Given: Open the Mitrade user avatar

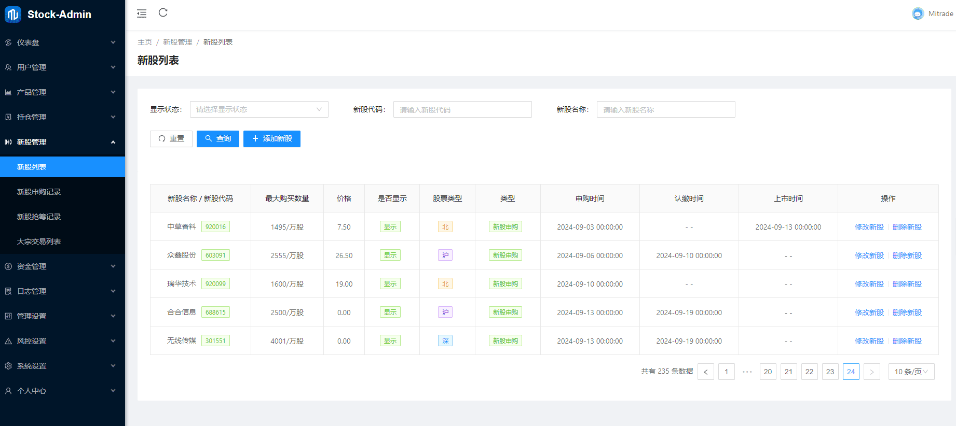Looking at the screenshot, I should pyautogui.click(x=918, y=13).
